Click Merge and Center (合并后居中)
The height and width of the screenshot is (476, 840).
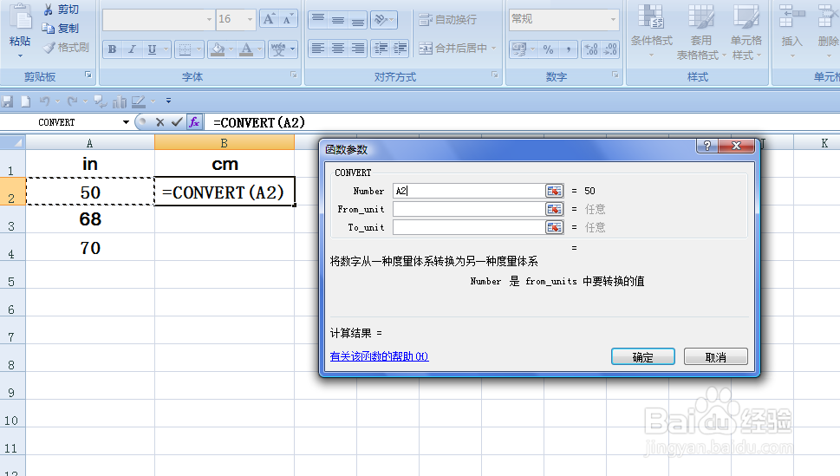[x=453, y=49]
